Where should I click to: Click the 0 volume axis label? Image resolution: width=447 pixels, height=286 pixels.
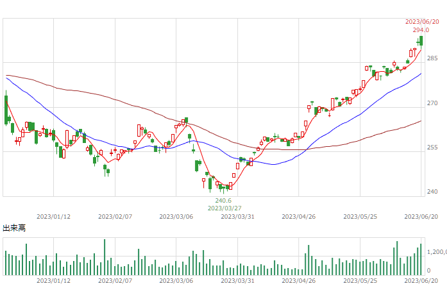coord(428,271)
